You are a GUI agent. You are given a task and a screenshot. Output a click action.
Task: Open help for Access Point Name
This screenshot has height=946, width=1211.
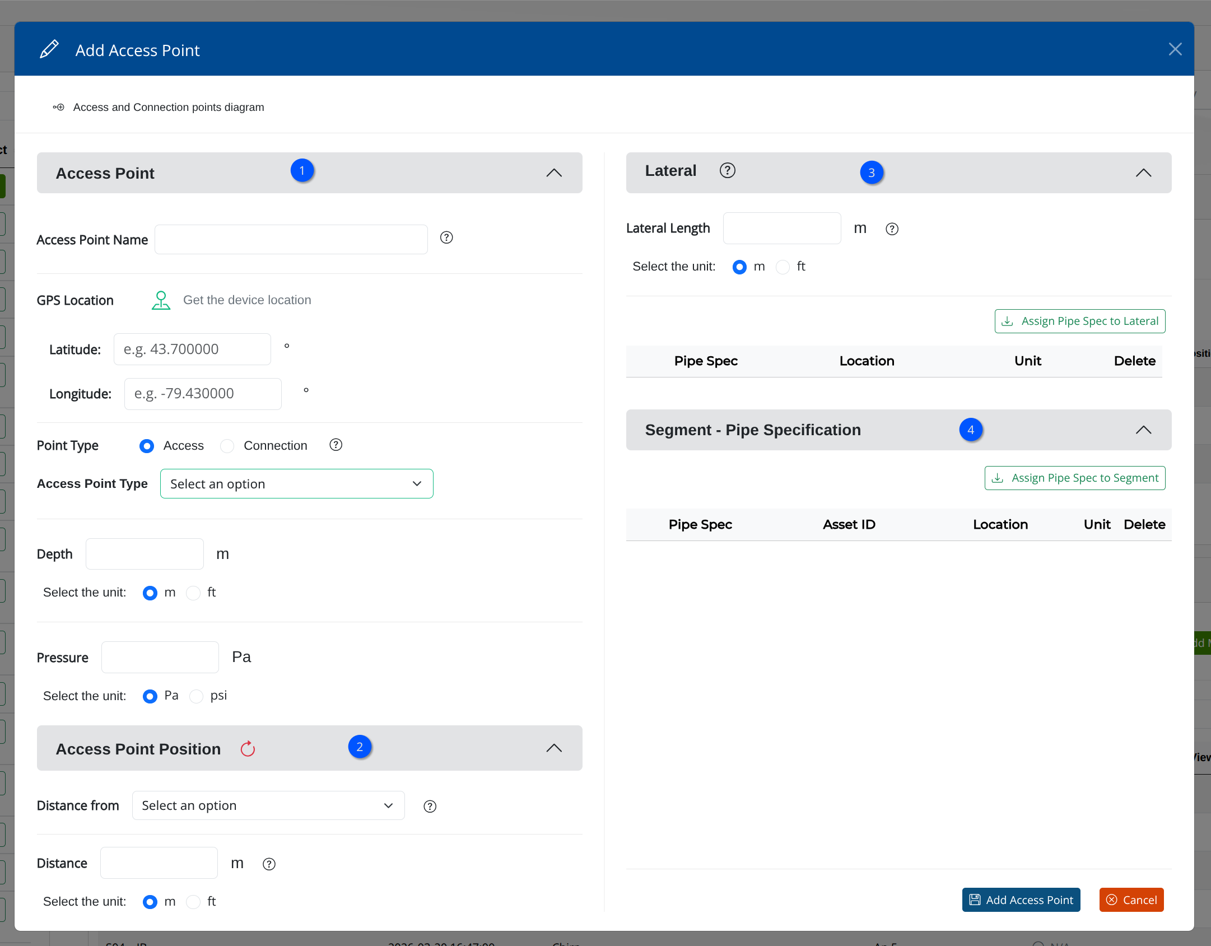[446, 237]
